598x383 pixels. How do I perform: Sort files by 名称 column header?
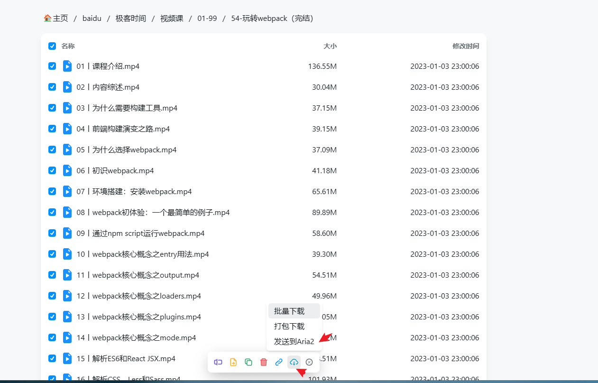point(68,46)
